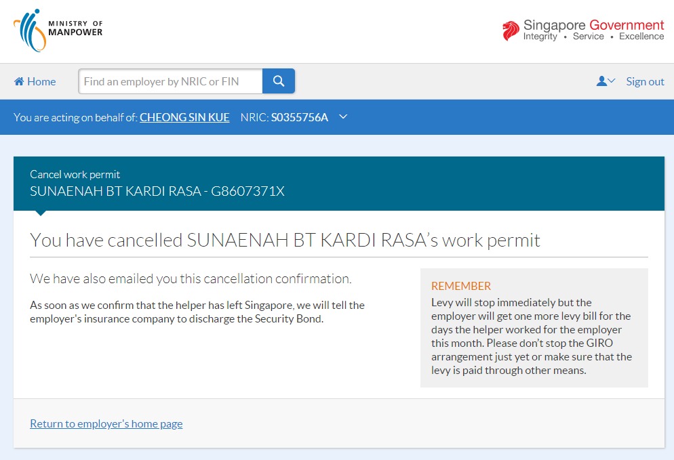Click the house icon beside Home

[x=19, y=81]
